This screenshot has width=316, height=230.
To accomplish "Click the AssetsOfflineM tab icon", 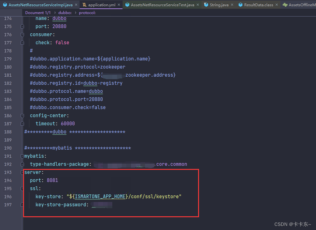I will point(285,5).
